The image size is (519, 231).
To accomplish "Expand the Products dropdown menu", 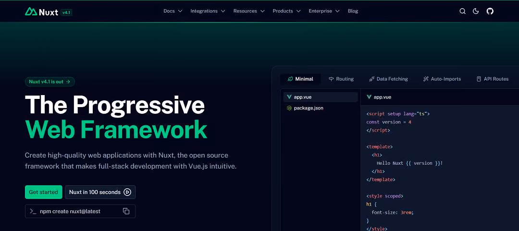I will pyautogui.click(x=286, y=11).
